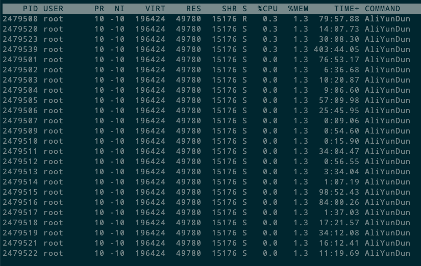The height and width of the screenshot is (266, 421).
Task: Click the USER column header
Action: coord(54,9)
